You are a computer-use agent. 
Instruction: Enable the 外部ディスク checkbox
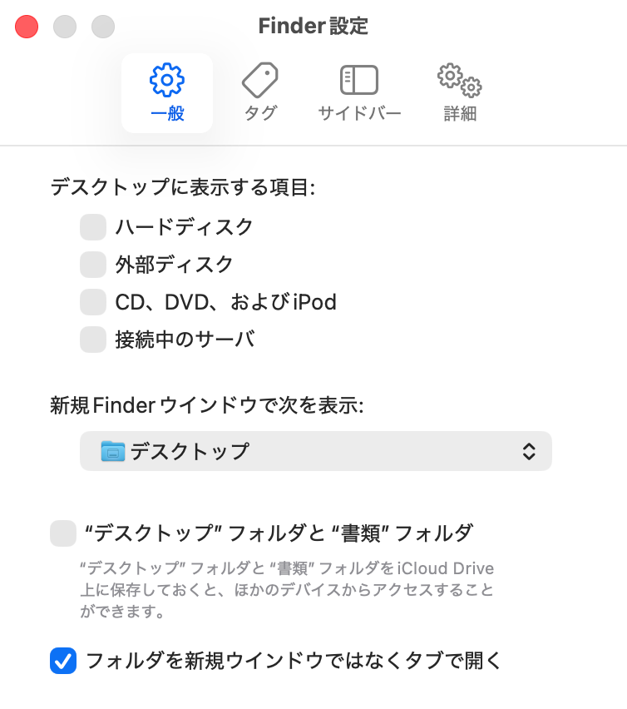point(93,265)
